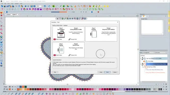Click the gear icon in floating canvas toolbar
The image size is (170, 95).
point(85,19)
